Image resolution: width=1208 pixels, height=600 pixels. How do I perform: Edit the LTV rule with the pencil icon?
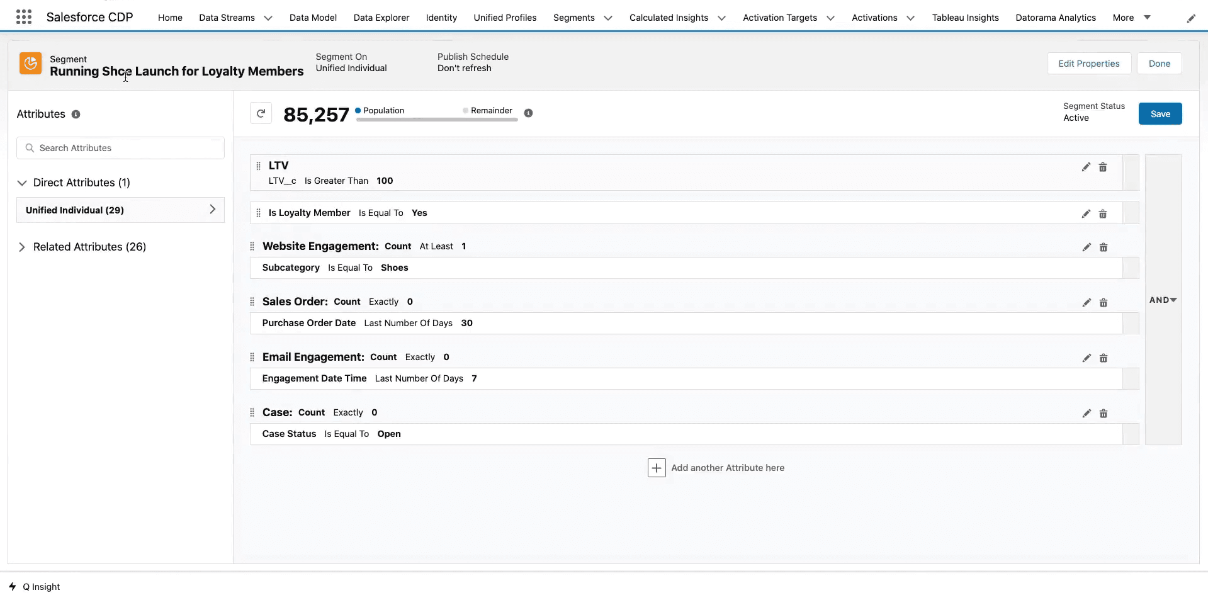tap(1085, 167)
